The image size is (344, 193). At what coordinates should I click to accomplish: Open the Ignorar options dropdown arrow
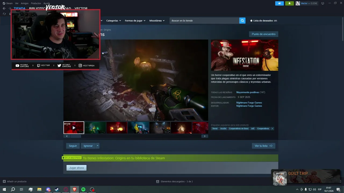[98, 146]
